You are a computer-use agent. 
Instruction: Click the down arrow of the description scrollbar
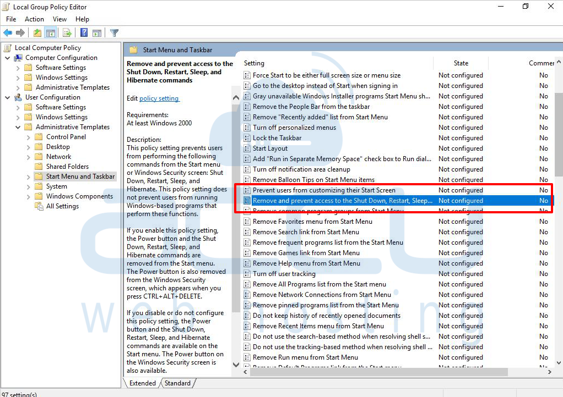coord(236,364)
